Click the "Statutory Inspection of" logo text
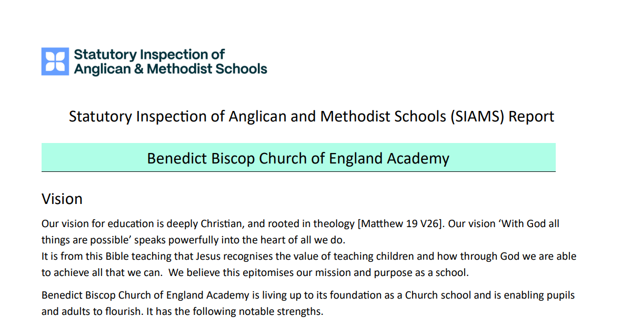The image size is (621, 327). click(x=149, y=54)
